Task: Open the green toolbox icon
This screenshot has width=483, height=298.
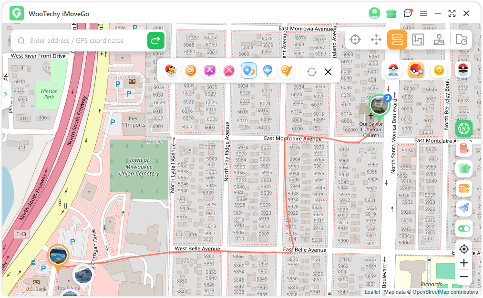Action: tap(391, 13)
